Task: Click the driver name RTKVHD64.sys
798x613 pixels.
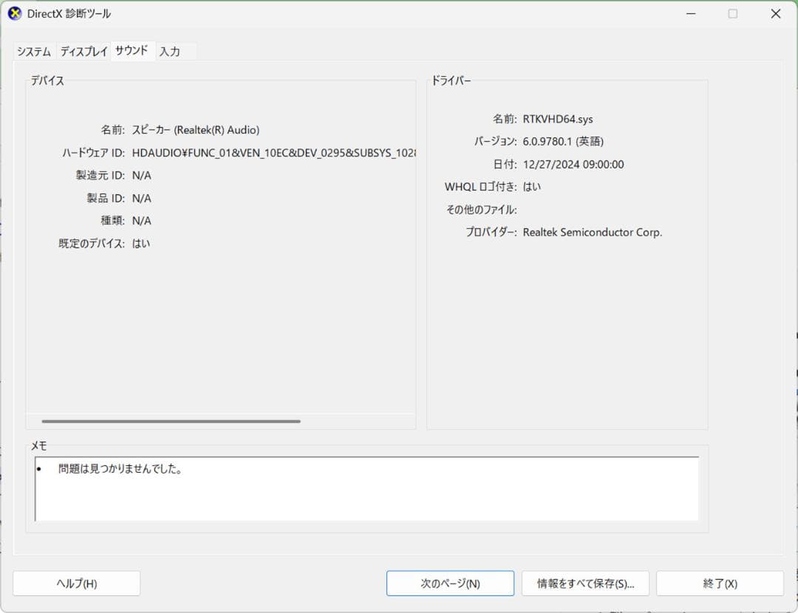Action: [x=558, y=118]
